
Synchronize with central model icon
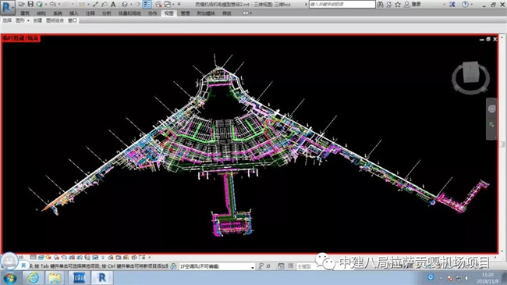[x=40, y=4]
